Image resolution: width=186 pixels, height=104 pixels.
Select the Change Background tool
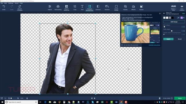pos(90,8)
